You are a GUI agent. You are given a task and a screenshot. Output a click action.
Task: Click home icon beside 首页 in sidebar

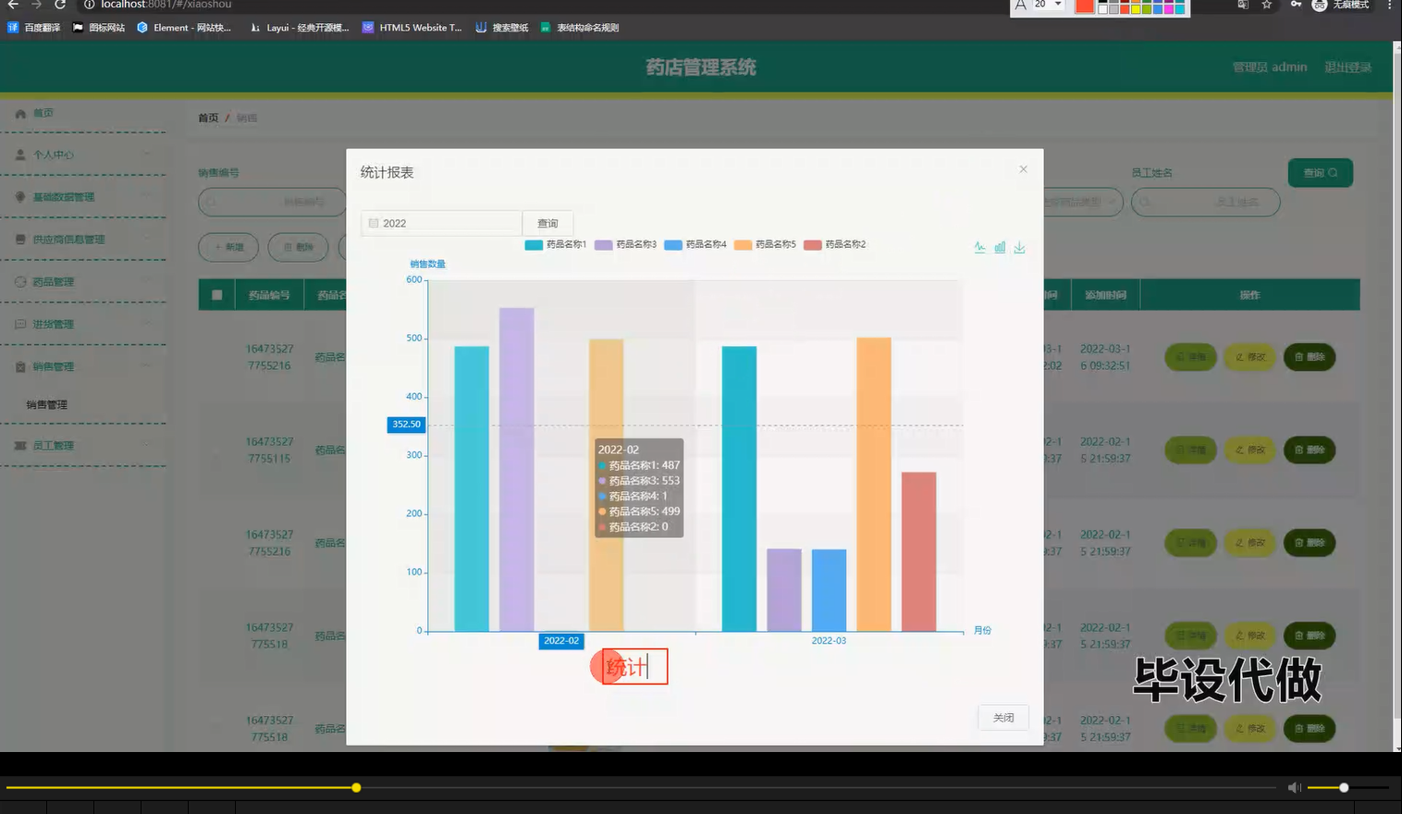(x=20, y=113)
